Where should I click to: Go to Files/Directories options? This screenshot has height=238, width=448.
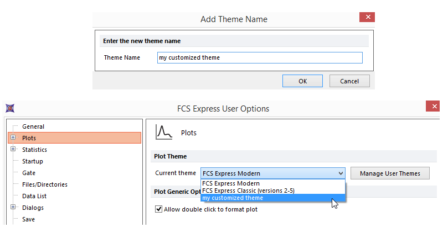click(45, 184)
